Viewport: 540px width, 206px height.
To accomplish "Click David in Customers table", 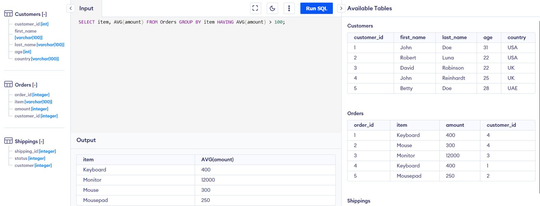I will (x=407, y=68).
